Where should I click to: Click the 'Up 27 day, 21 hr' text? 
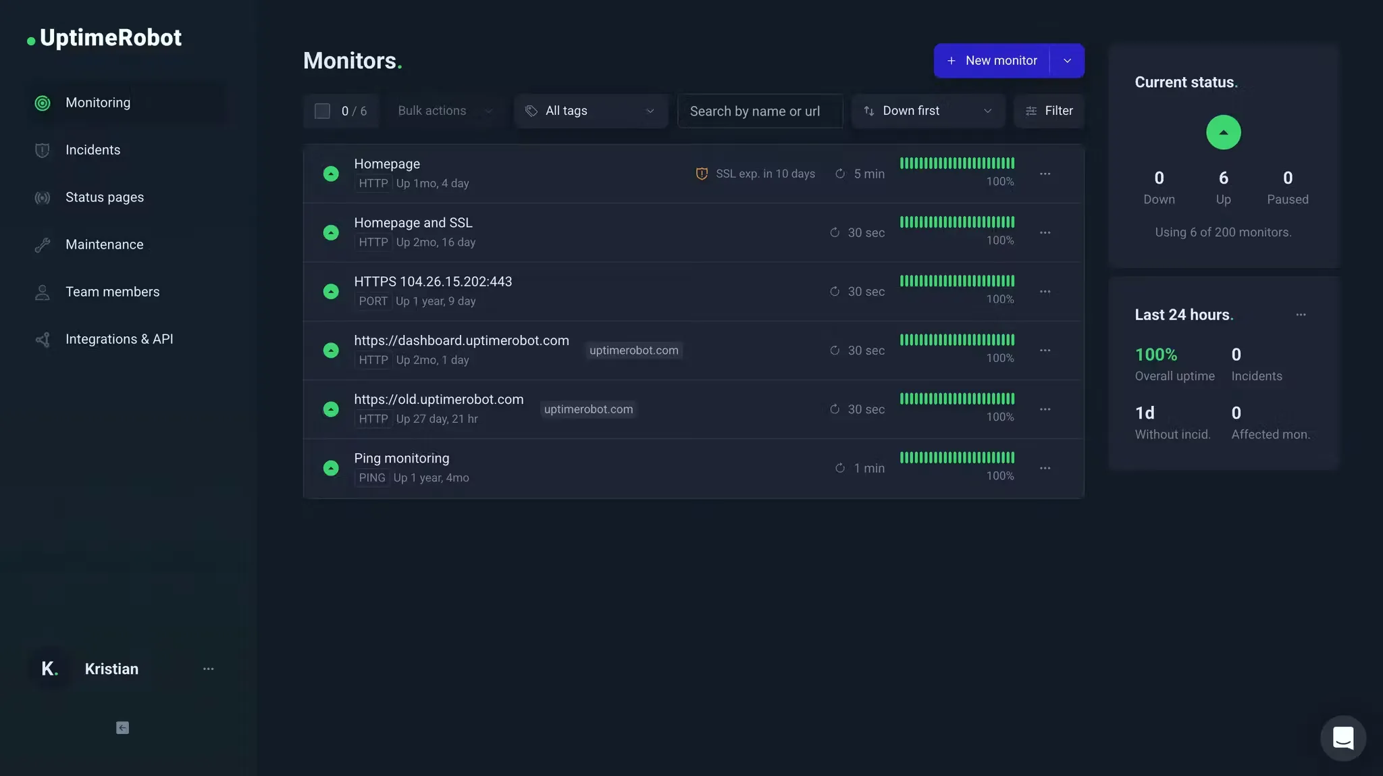tap(437, 419)
